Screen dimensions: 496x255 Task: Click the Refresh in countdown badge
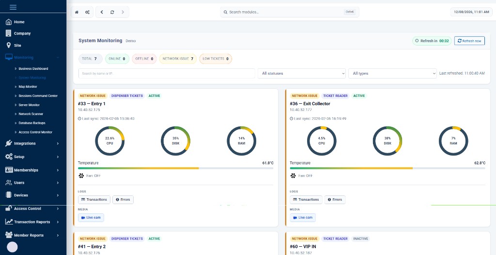pos(432,41)
